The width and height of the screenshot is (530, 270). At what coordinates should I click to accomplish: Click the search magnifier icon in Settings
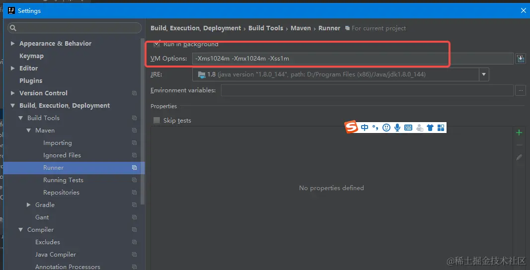[x=13, y=28]
